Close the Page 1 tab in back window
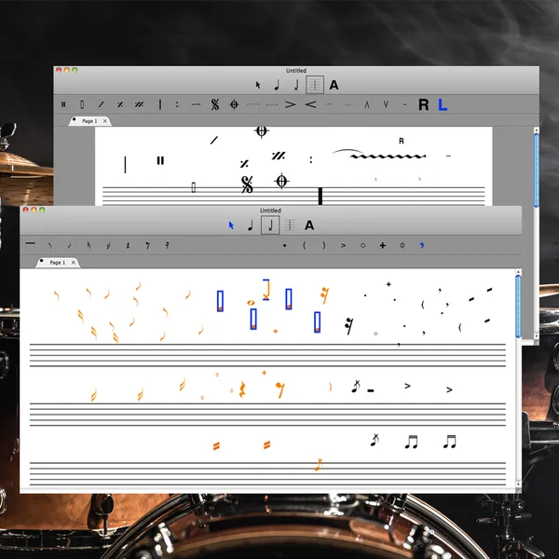The image size is (559, 559). 104,121
